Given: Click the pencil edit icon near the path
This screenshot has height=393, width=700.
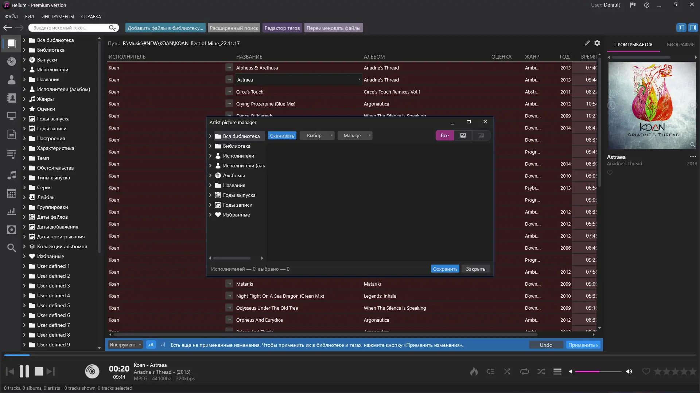Looking at the screenshot, I should (x=587, y=43).
